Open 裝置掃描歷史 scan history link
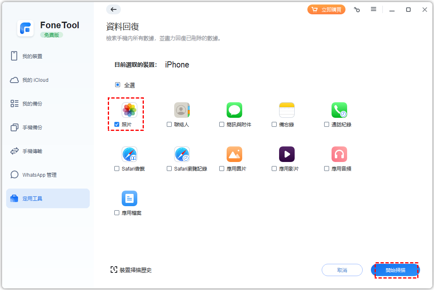The height and width of the screenshot is (290, 434). (131, 270)
